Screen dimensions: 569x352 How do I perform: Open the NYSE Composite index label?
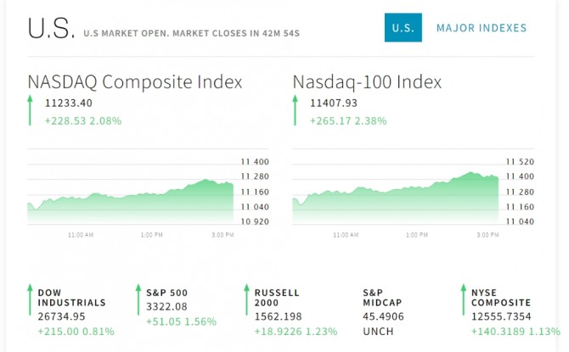[x=501, y=297]
